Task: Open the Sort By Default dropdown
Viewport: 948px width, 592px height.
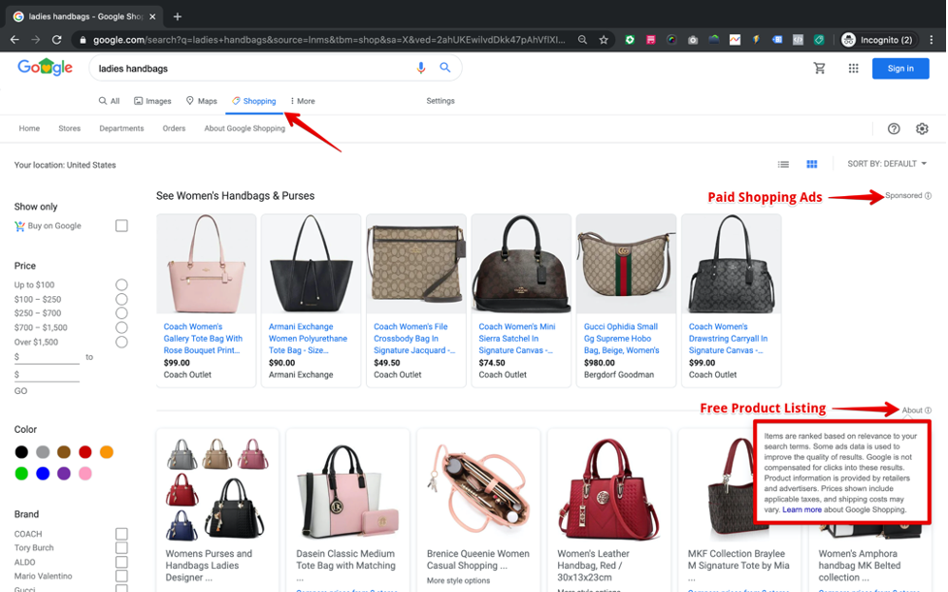Action: (887, 164)
